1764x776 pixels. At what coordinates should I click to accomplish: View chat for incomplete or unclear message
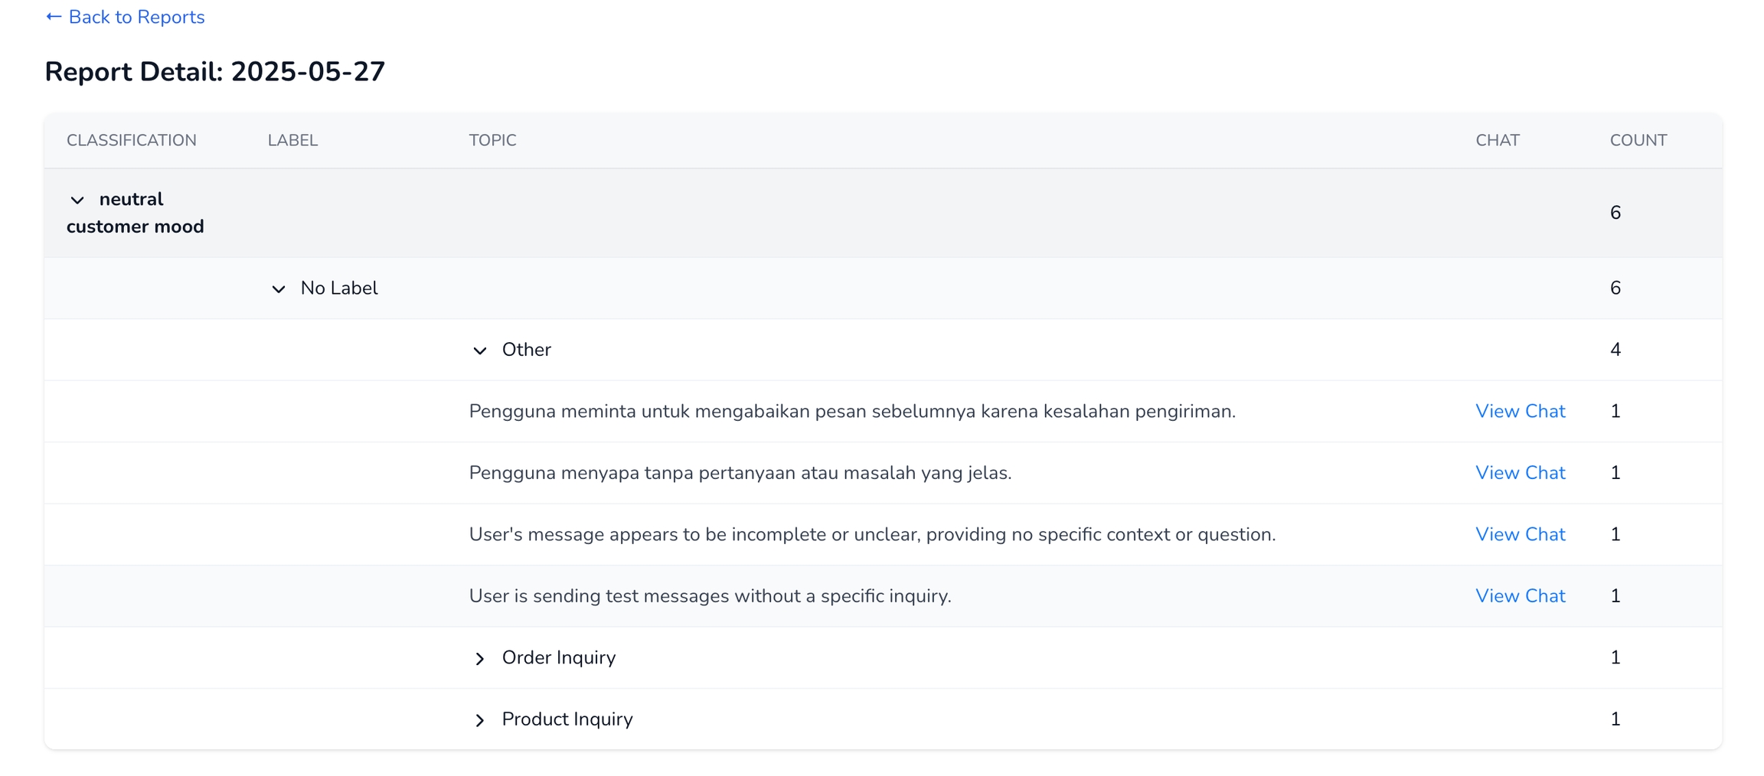tap(1519, 534)
